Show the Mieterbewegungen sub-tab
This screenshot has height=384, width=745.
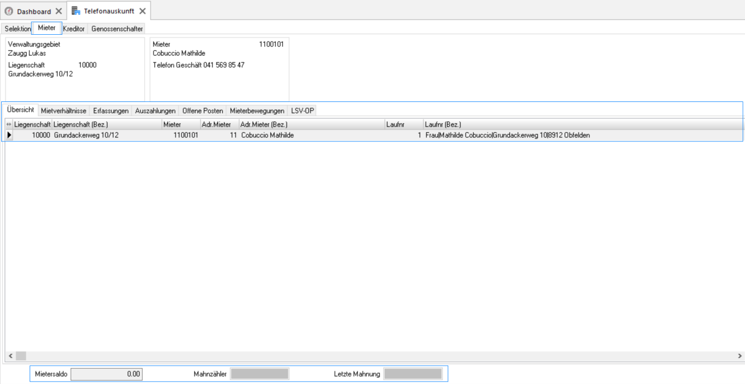(257, 111)
